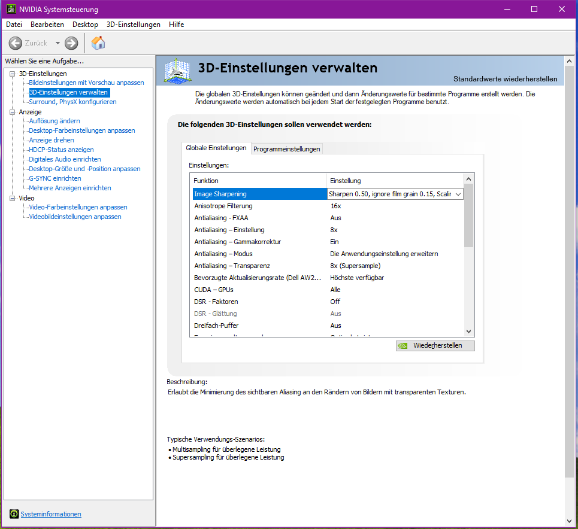Open the Bearbeiten menu
Viewport: 578px width, 529px height.
click(x=47, y=25)
